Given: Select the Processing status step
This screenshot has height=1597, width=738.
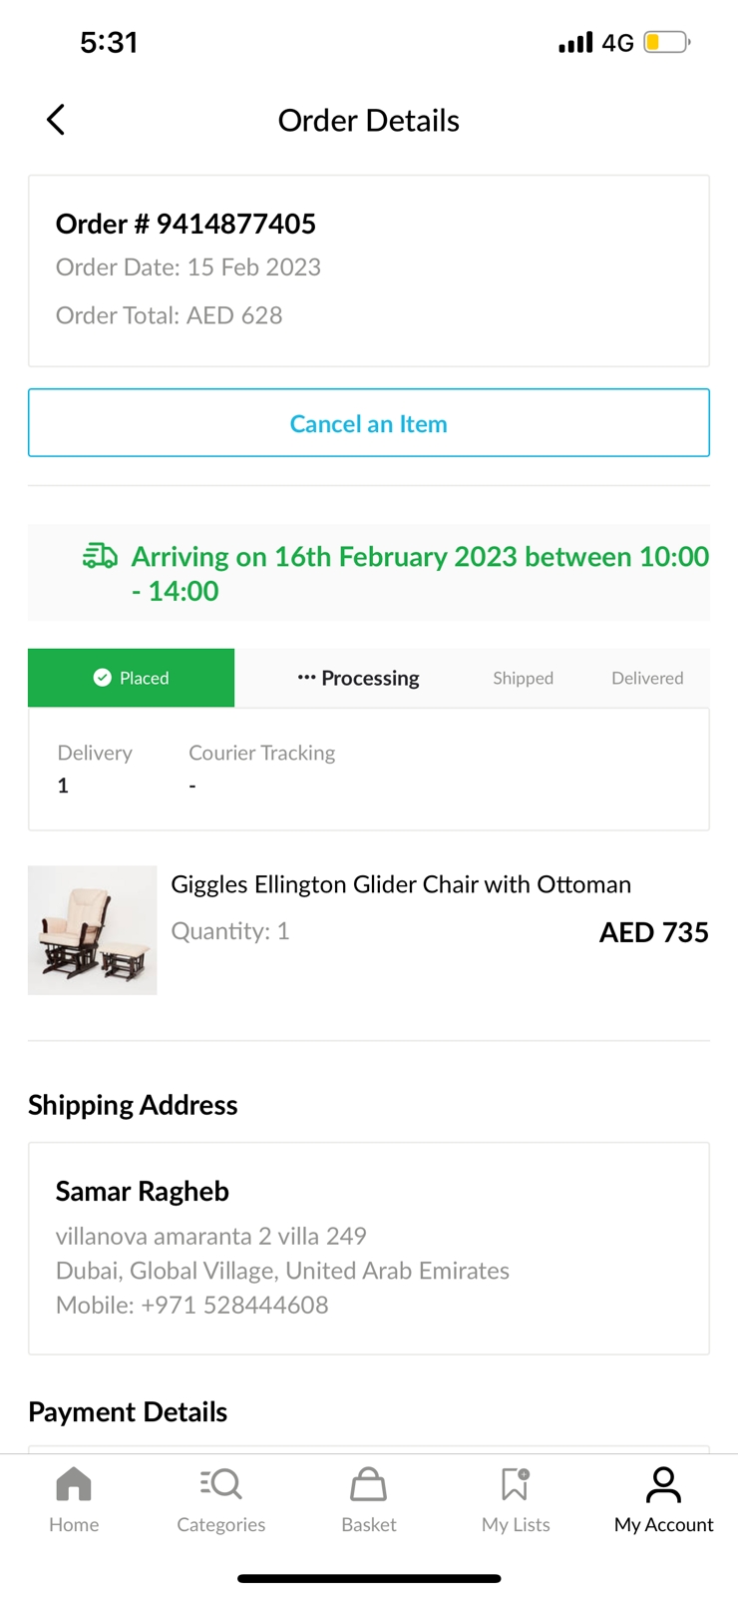Looking at the screenshot, I should click(359, 678).
